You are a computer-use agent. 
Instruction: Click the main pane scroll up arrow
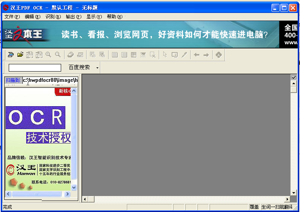point(294,83)
